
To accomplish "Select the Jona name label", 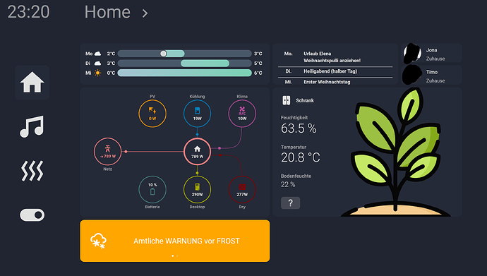I will point(431,50).
